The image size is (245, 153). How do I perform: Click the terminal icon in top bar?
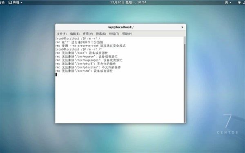click(10, 2)
